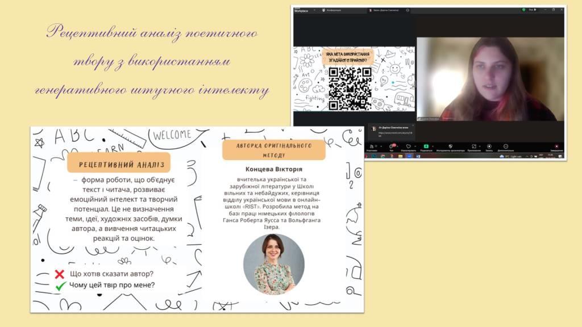Click the QR code on the shared slide

(x=350, y=88)
